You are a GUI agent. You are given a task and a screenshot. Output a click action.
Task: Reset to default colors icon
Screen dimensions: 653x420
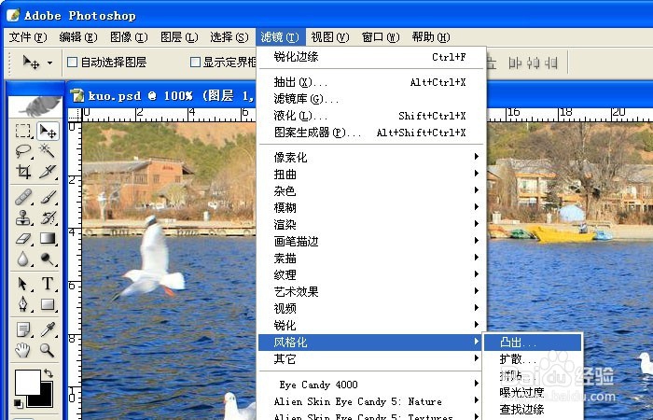pos(19,403)
